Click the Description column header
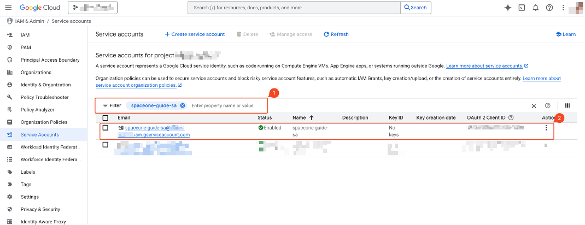This screenshot has width=585, height=225. point(355,118)
